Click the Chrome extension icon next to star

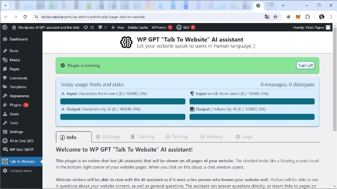[x=288, y=17]
